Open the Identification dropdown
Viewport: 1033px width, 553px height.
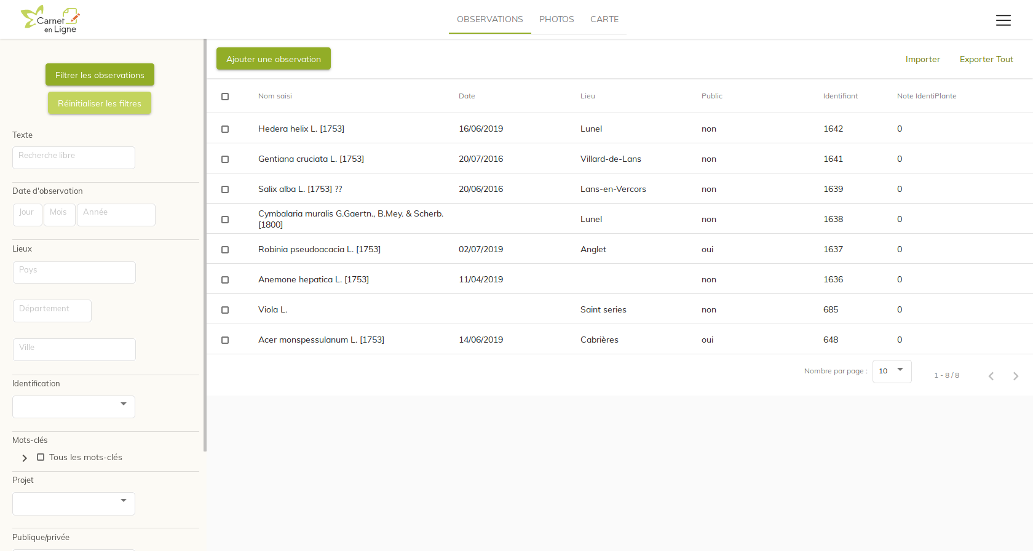[x=74, y=407]
